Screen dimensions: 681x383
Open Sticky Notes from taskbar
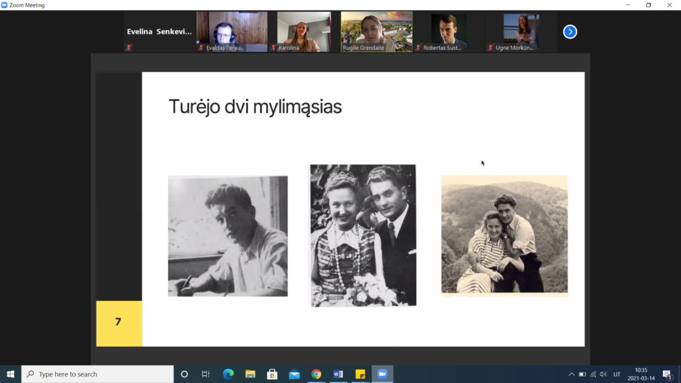tap(360, 374)
